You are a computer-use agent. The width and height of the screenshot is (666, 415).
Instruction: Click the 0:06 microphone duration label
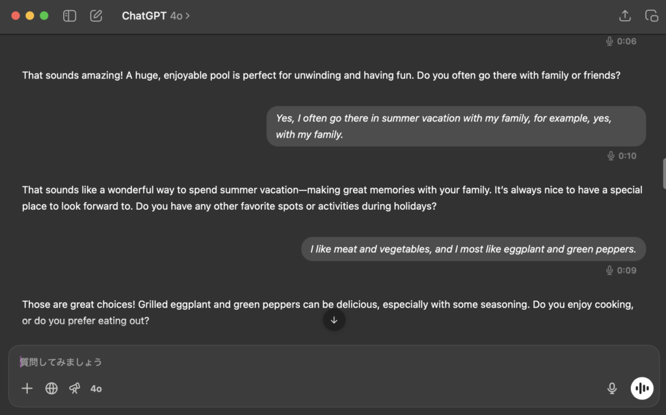[x=621, y=41]
